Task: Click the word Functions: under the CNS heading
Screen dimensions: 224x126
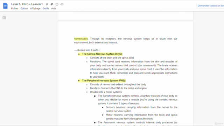Action: [96, 62]
